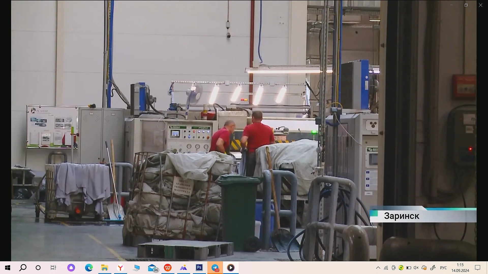The height and width of the screenshot is (274, 488).
Task: Check battery status in tray
Action: (x=409, y=268)
